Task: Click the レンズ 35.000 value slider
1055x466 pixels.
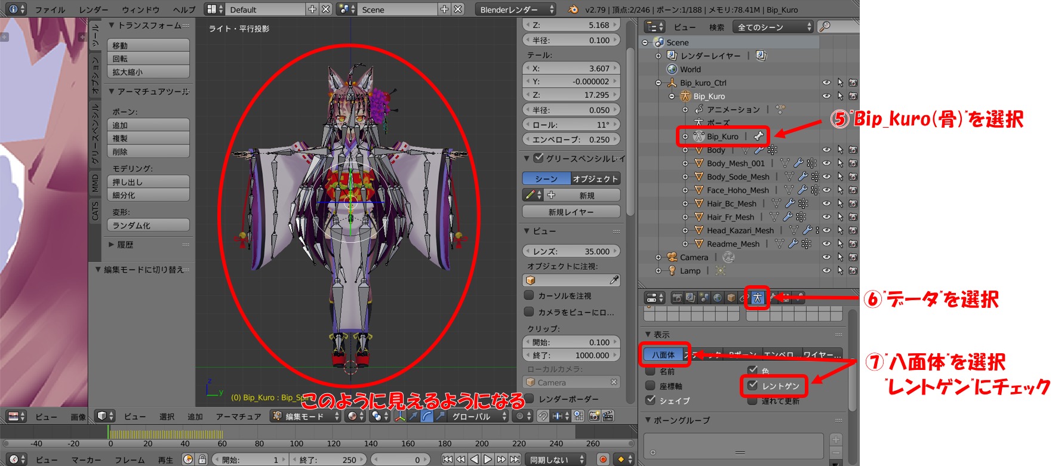Action: (571, 251)
